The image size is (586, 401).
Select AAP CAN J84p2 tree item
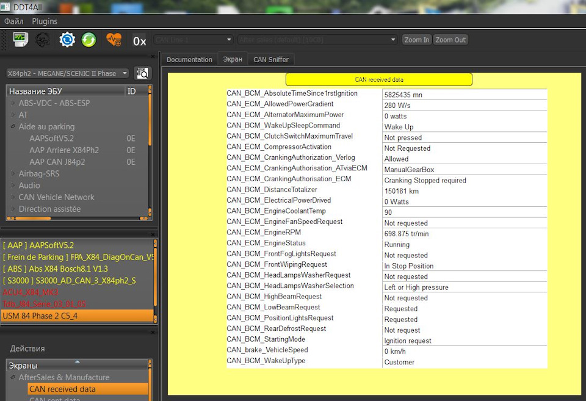coord(57,162)
